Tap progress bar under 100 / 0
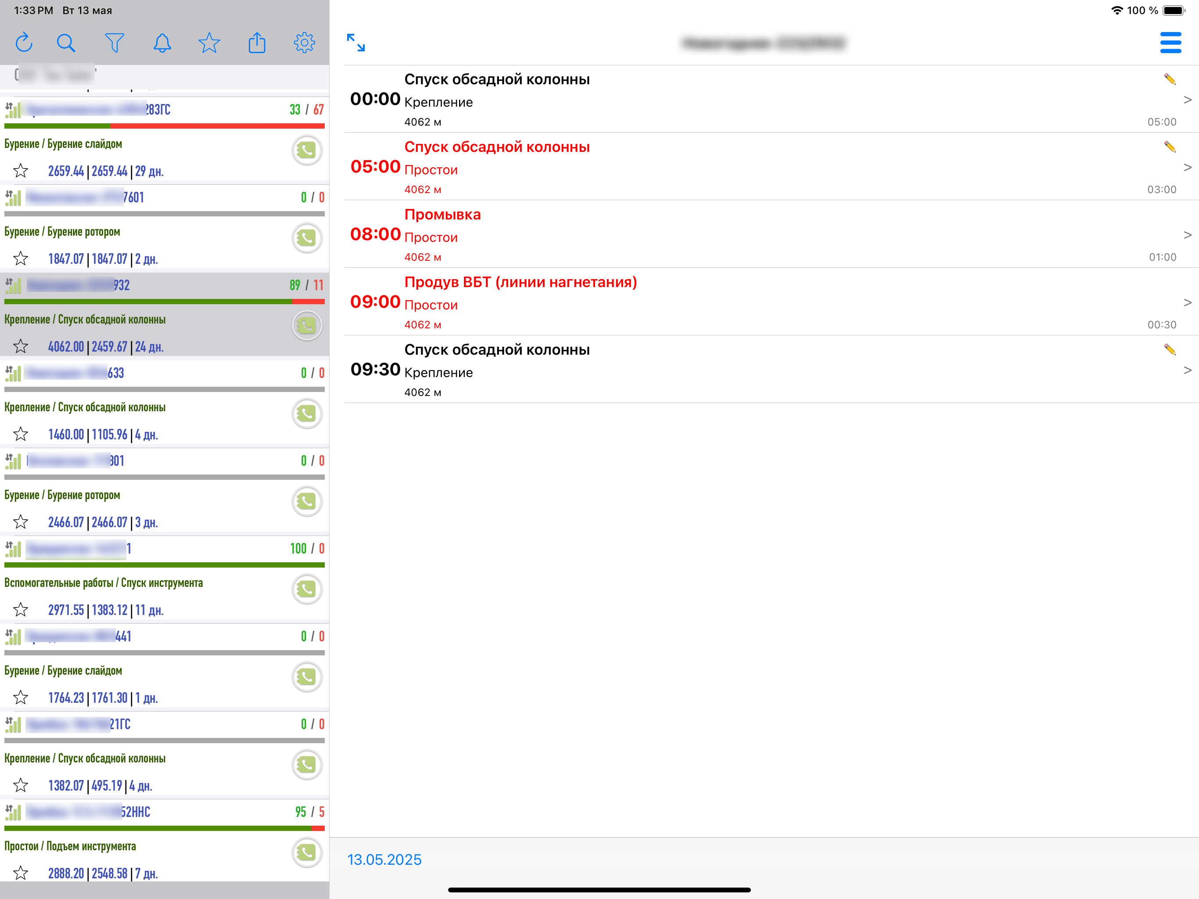 [164, 565]
